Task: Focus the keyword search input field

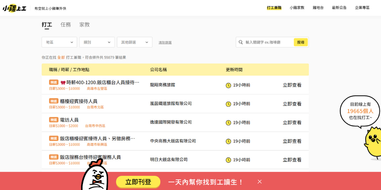Action: point(268,42)
